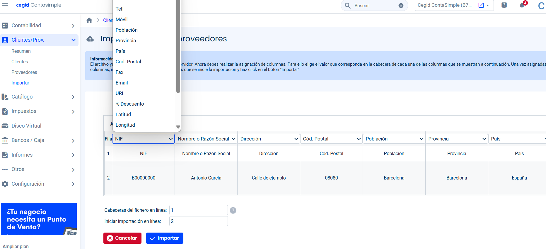
Task: Open Nombre o Razón Social column dropdown
Action: pos(206,139)
